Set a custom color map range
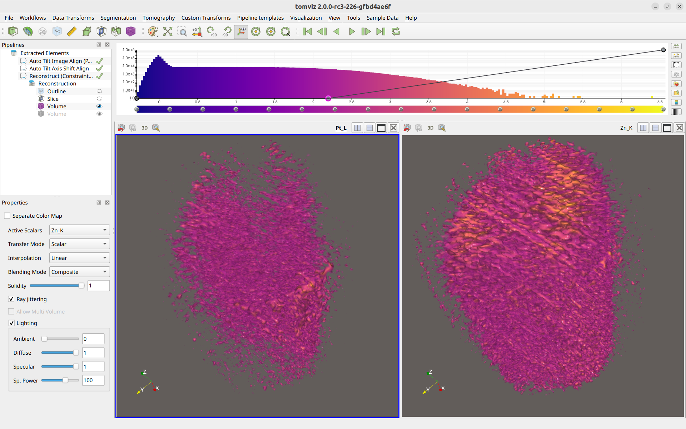This screenshot has height=429, width=686. [x=676, y=55]
